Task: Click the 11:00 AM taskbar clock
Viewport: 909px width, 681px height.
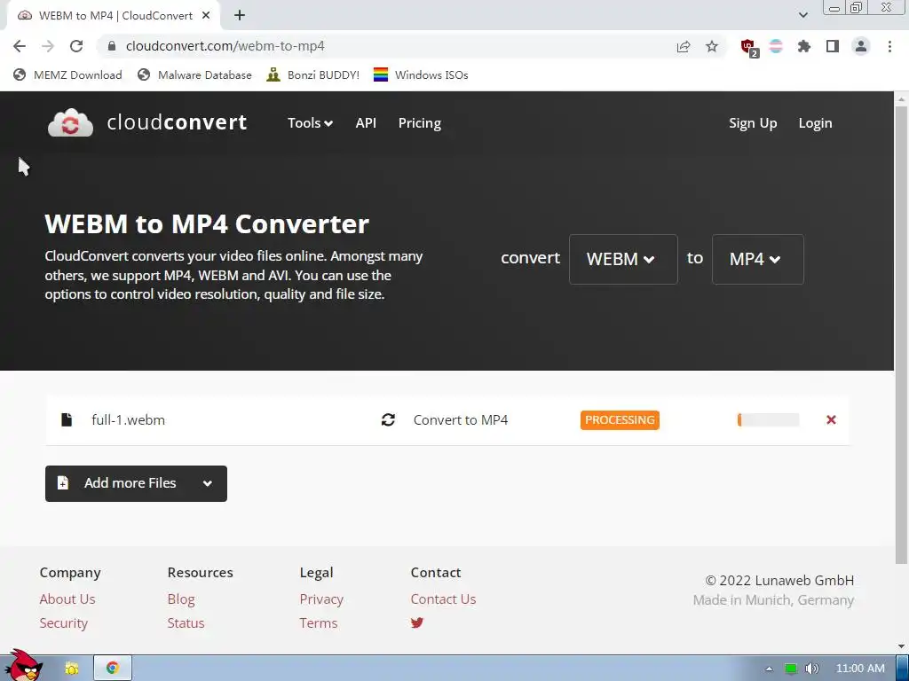Action: tap(859, 669)
